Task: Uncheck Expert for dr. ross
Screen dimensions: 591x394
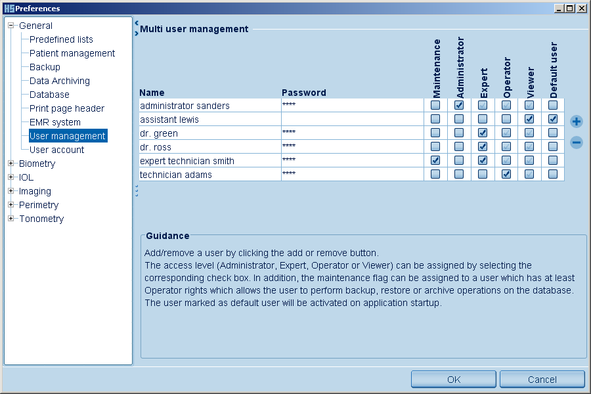Action: [483, 146]
